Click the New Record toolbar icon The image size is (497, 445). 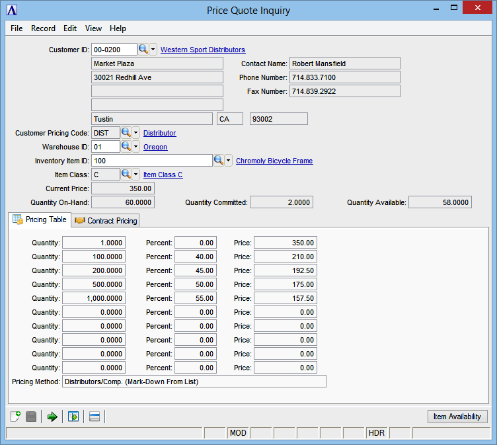tap(15, 417)
